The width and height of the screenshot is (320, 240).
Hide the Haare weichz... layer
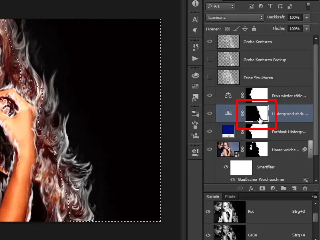210,149
